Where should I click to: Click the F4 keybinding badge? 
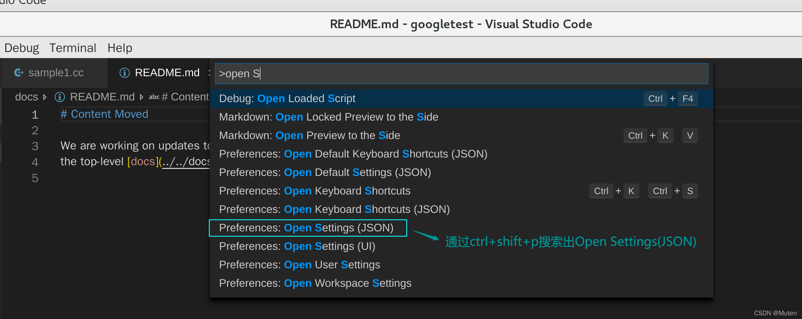point(688,99)
